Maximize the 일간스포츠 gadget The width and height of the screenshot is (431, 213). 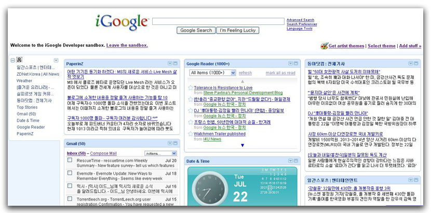[x=416, y=180]
